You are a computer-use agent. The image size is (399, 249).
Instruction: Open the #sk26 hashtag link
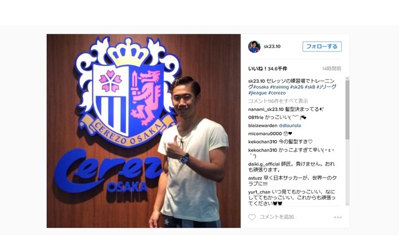(x=297, y=87)
